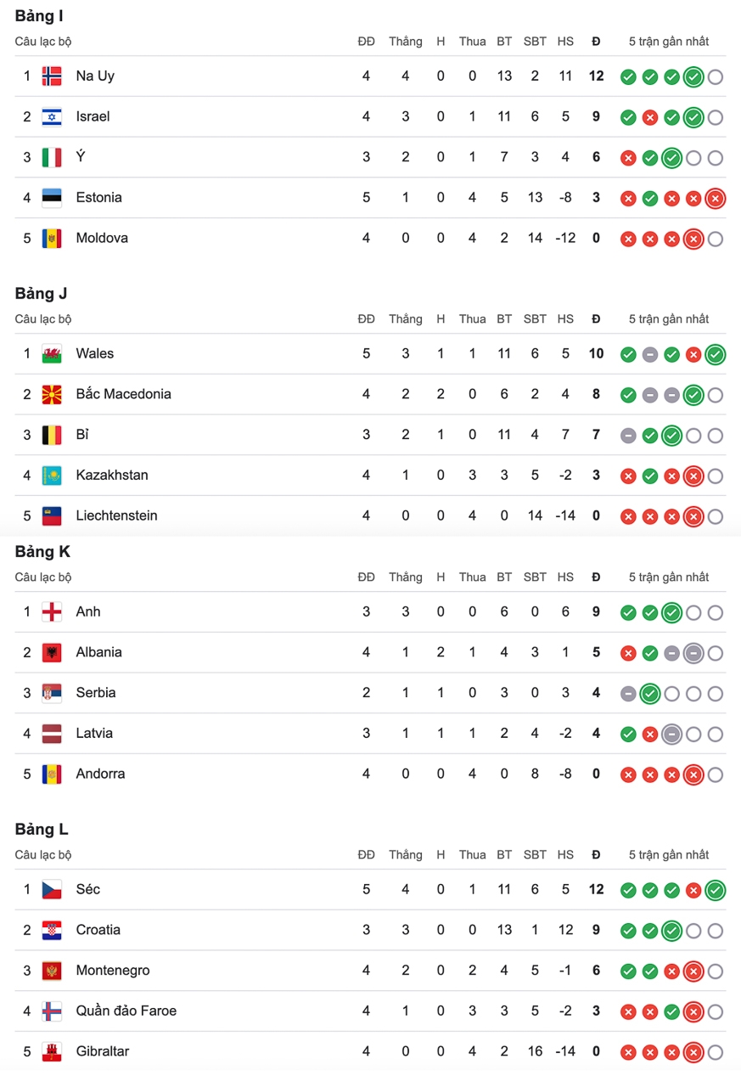Click Serbia's empty fifth match circle
Screen dimensions: 741x1087
point(715,694)
